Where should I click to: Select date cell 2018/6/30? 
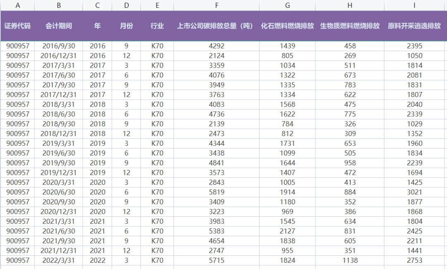(58, 114)
